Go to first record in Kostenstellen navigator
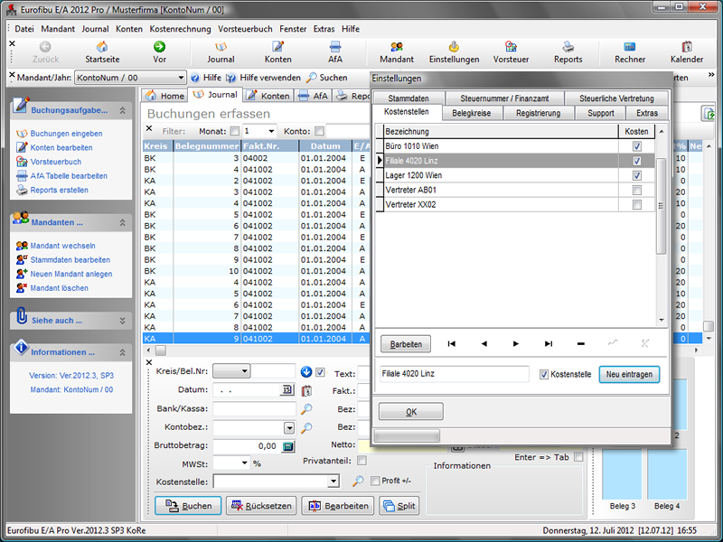 tap(451, 344)
